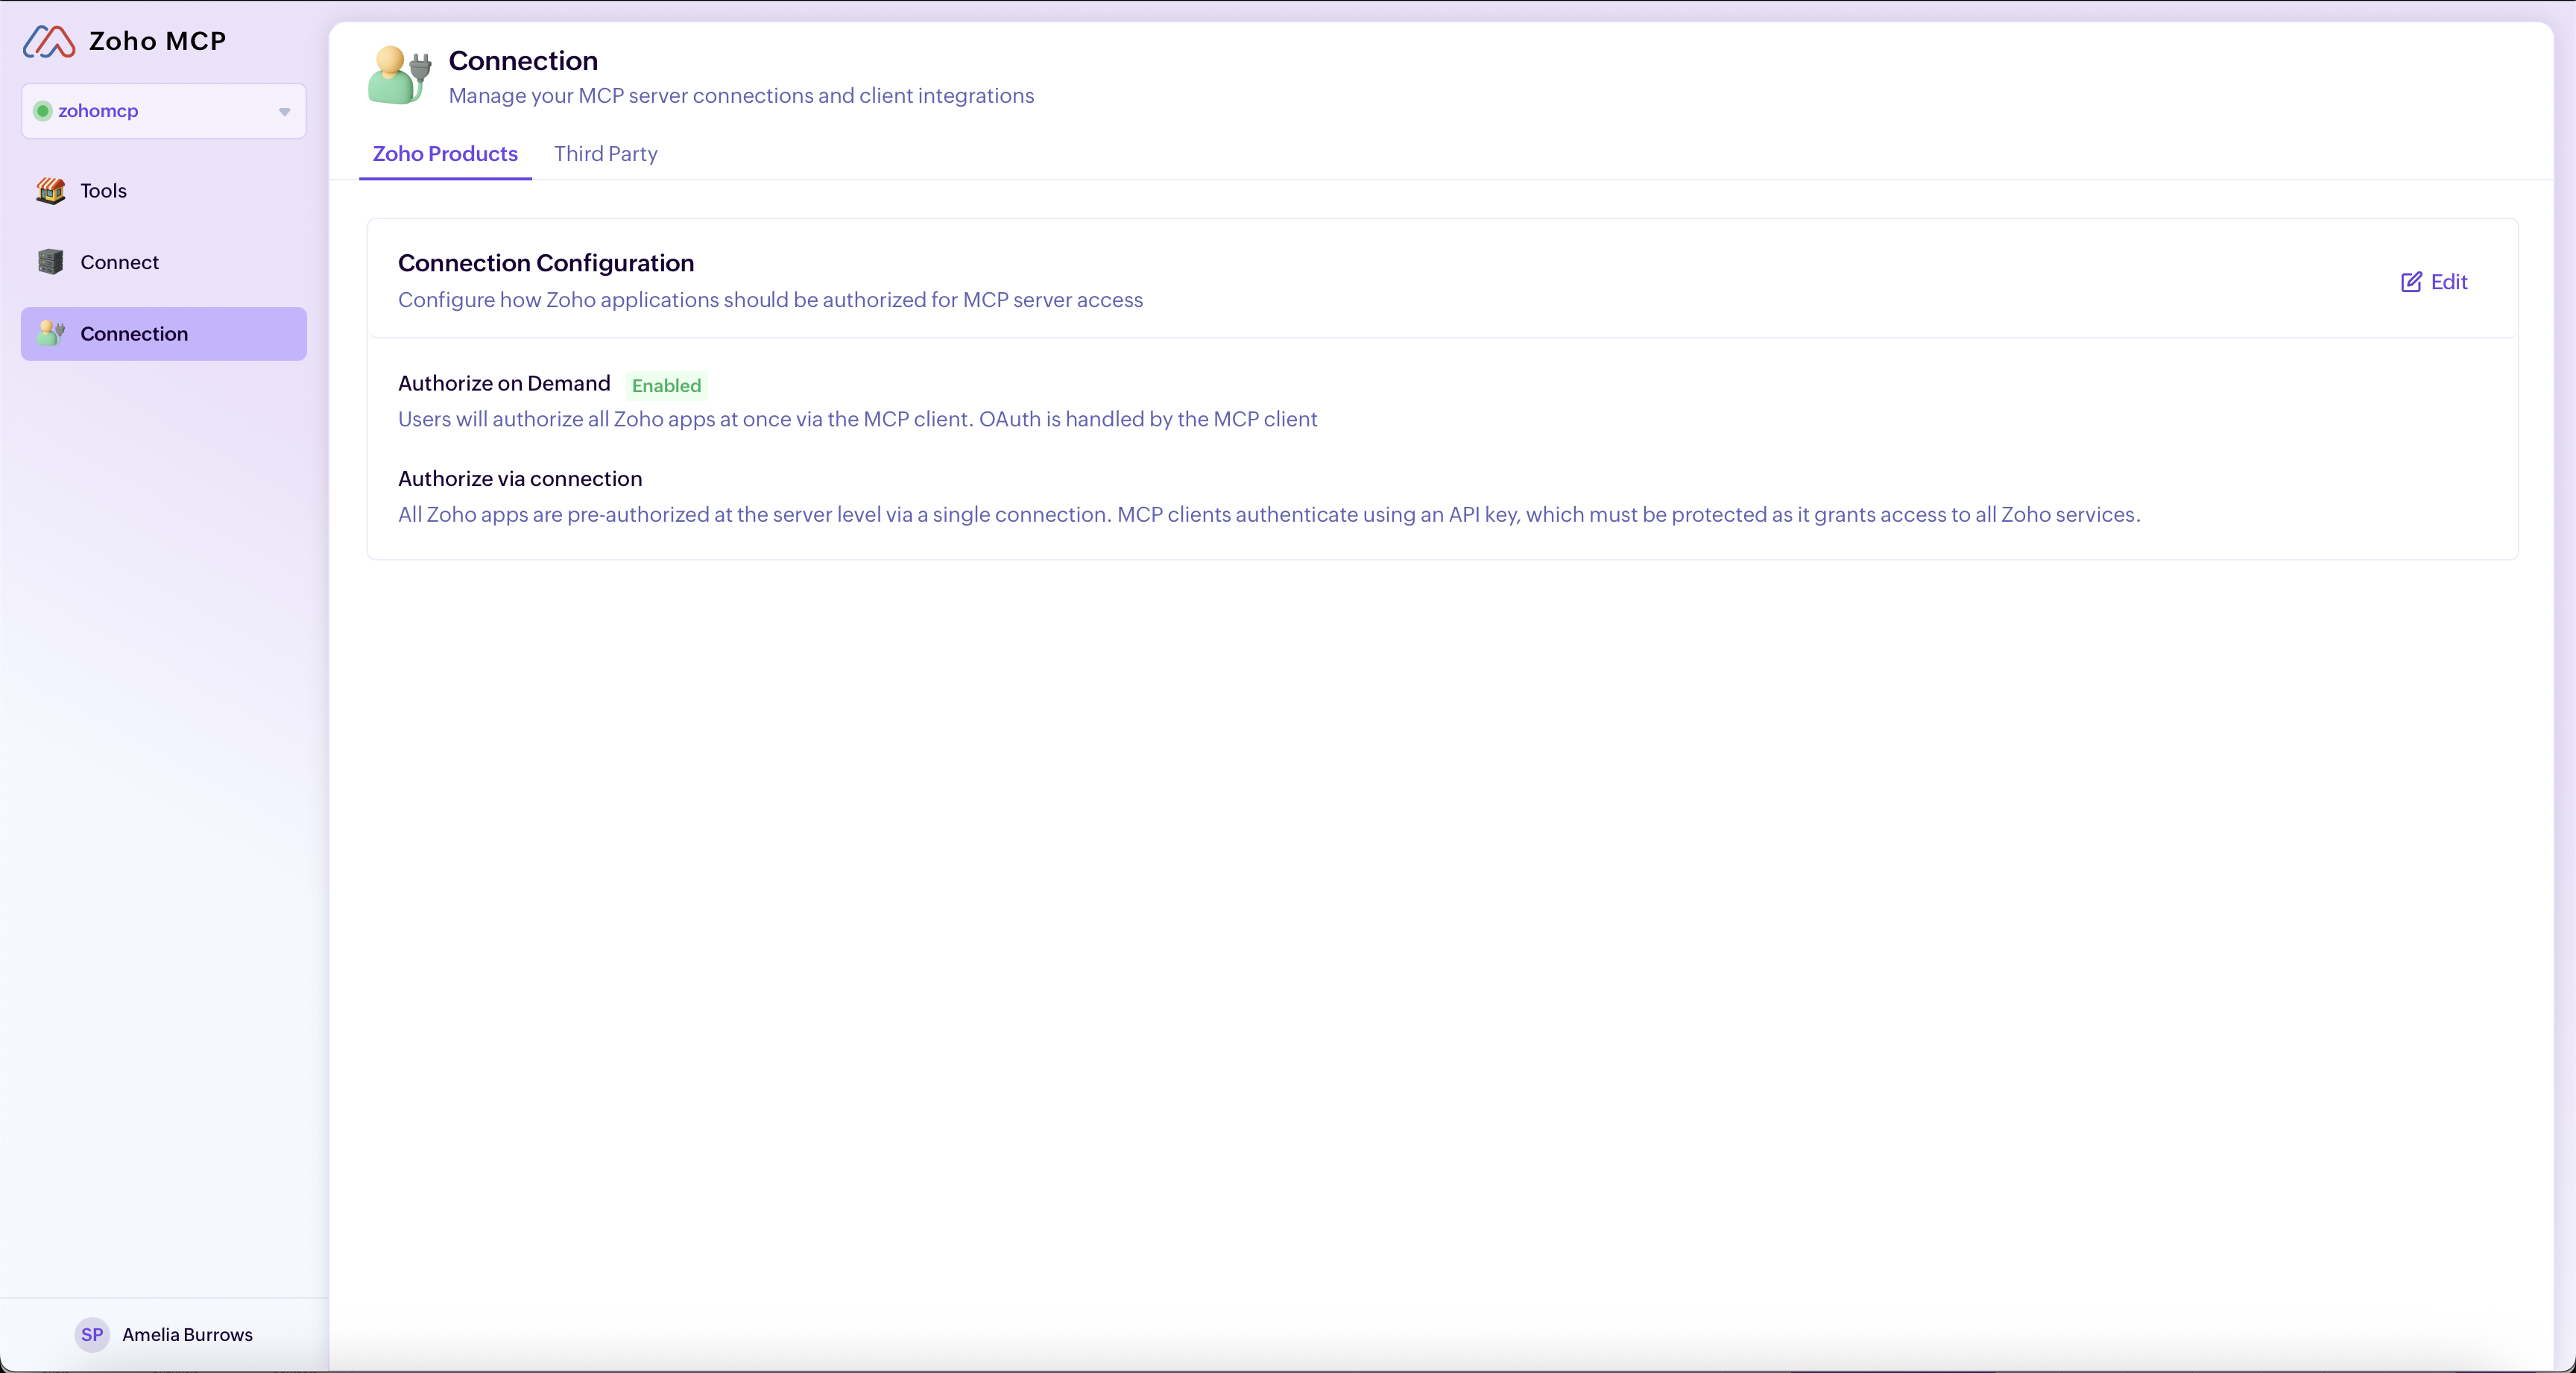
Task: Select the Authorize on Demand heading
Action: click(x=504, y=383)
